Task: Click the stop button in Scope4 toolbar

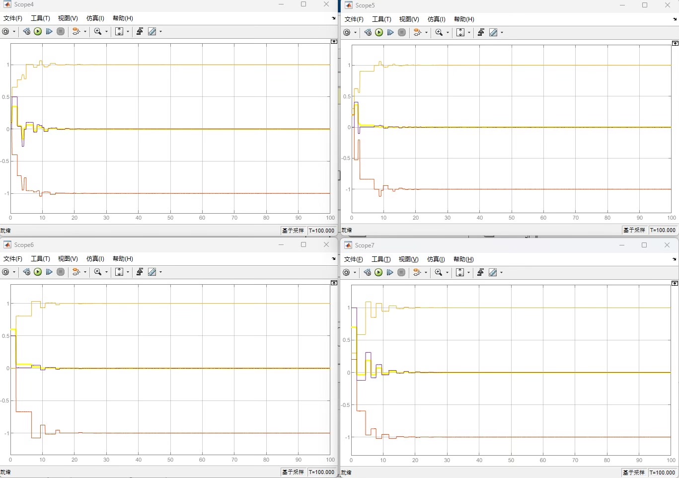Action: [61, 31]
